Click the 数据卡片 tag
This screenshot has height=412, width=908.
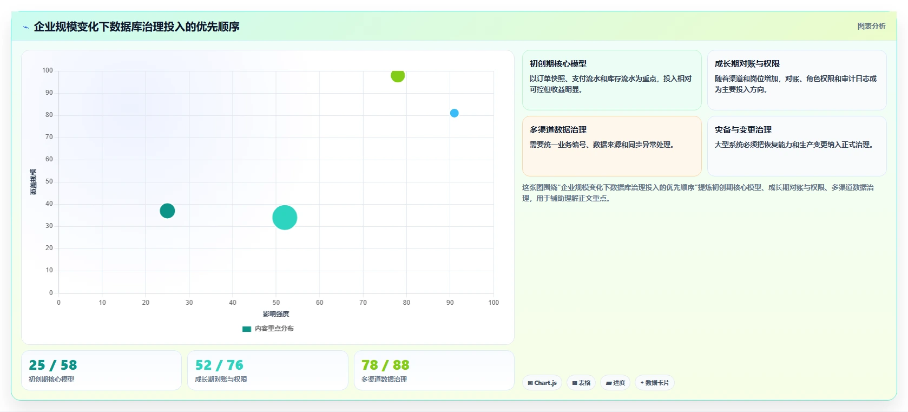pos(655,383)
